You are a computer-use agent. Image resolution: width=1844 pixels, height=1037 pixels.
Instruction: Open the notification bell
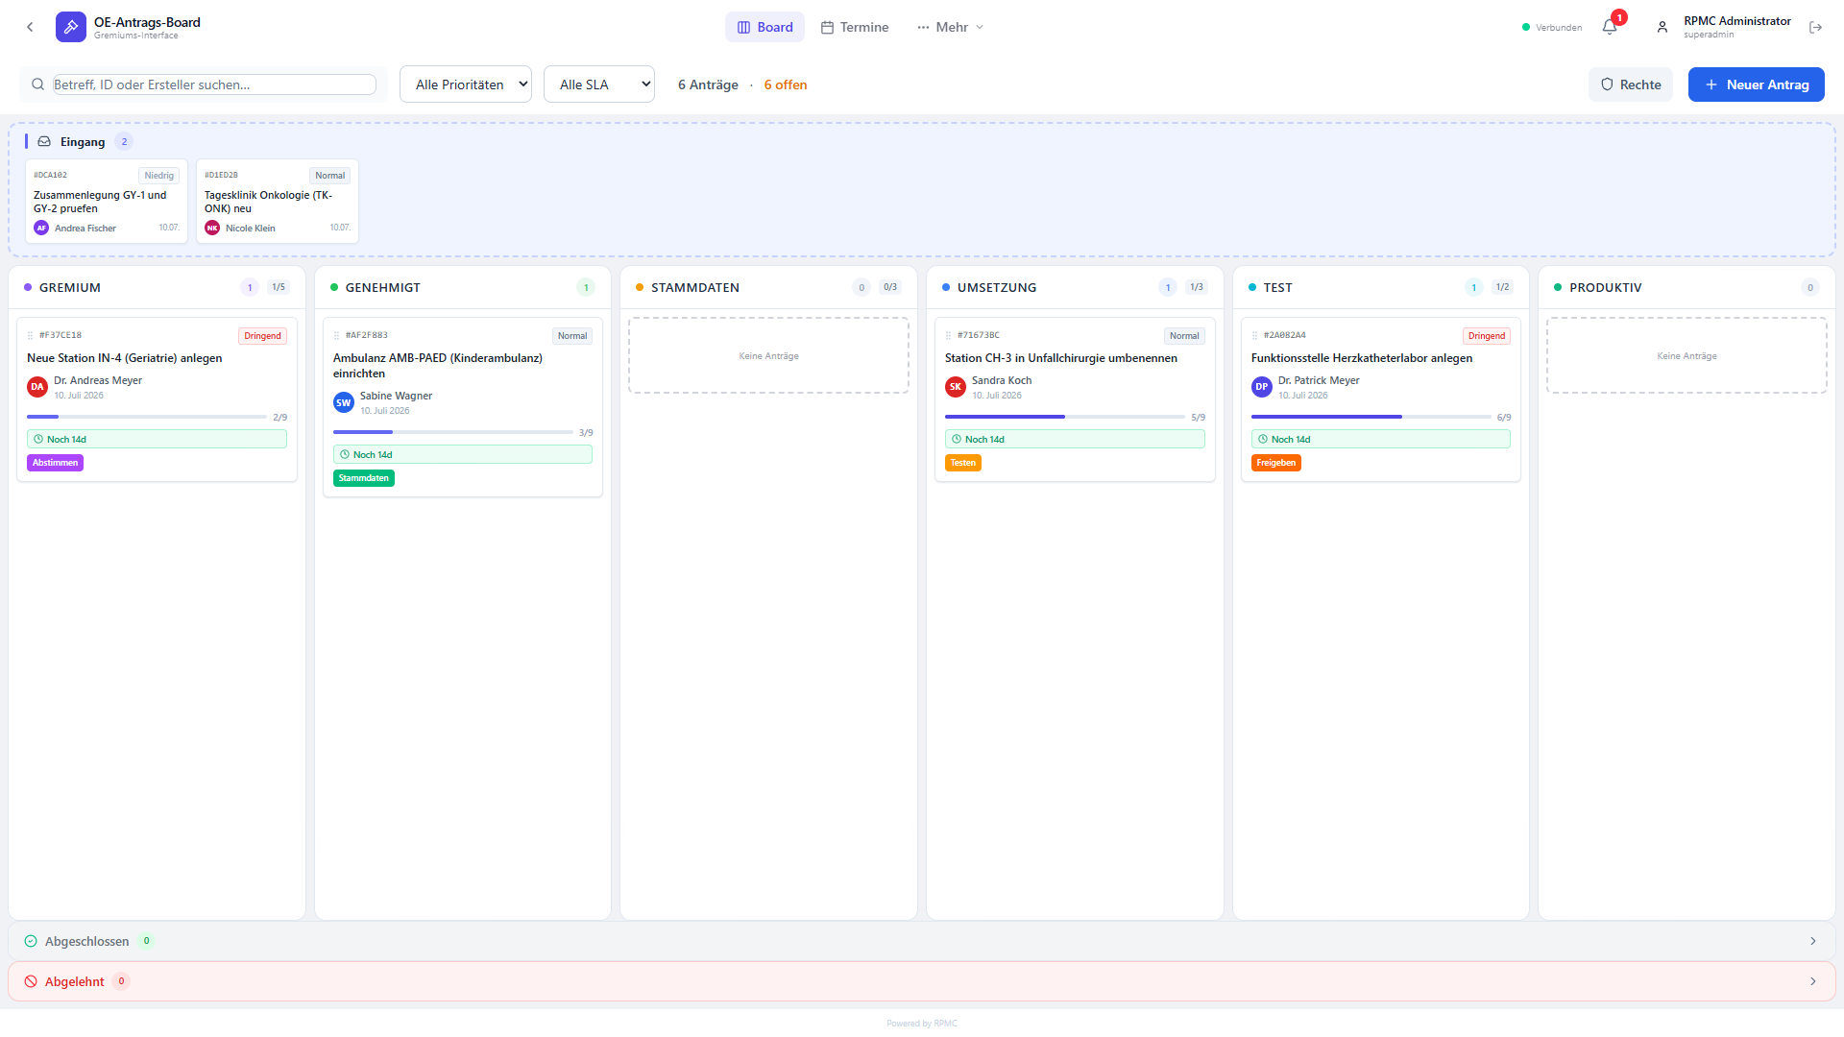click(x=1610, y=27)
